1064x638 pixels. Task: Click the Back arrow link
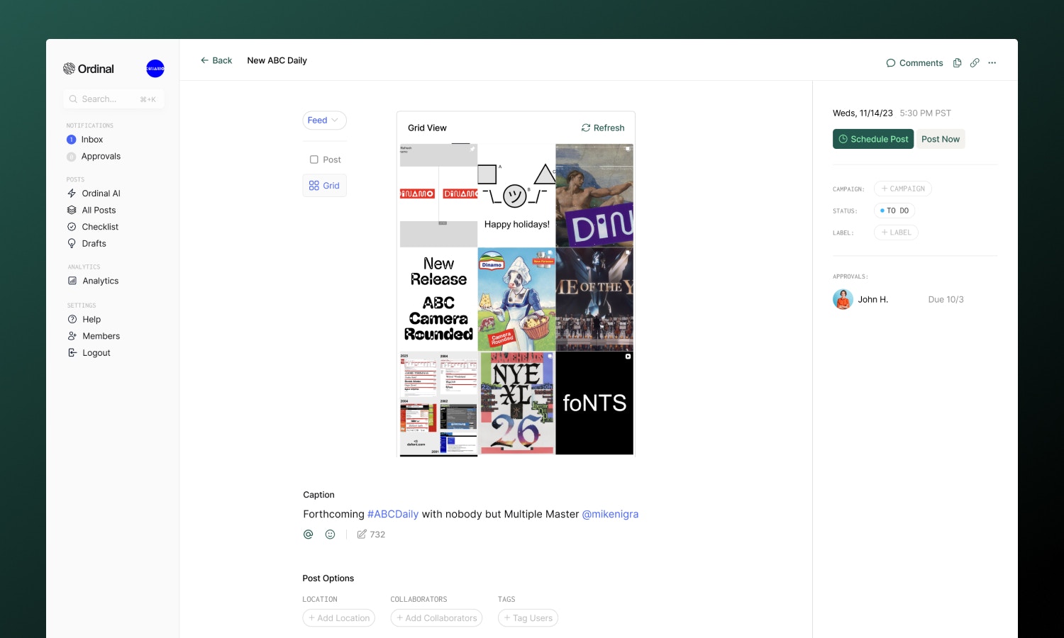[216, 61]
